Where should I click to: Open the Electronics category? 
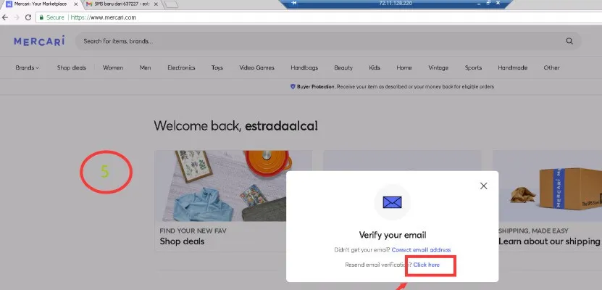tap(181, 67)
